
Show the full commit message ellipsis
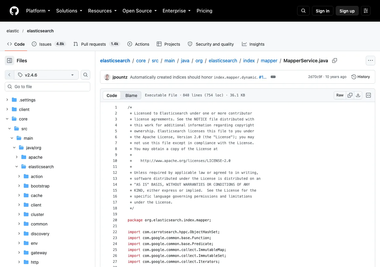coord(273,77)
